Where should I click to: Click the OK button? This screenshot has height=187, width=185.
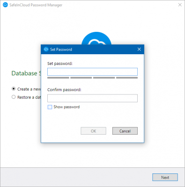pos(93,131)
